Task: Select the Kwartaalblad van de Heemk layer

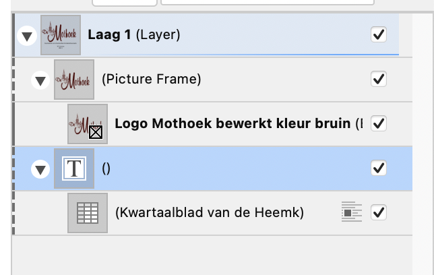Action: point(209,213)
